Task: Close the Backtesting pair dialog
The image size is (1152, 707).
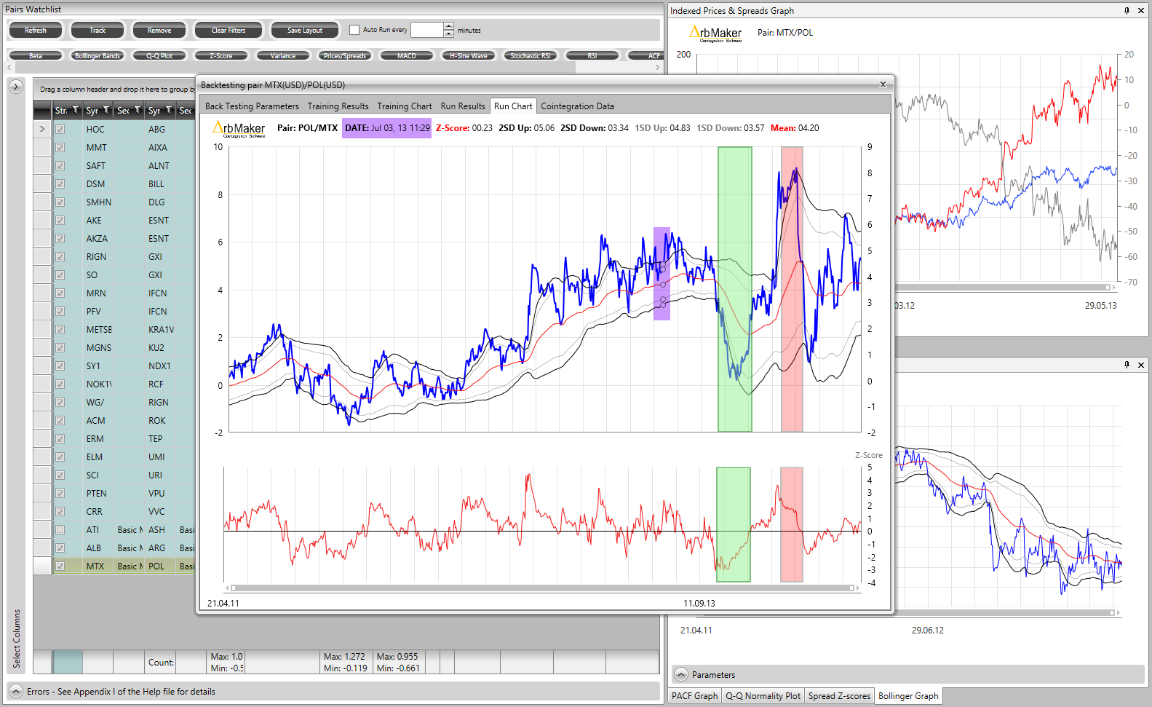Action: pos(883,84)
